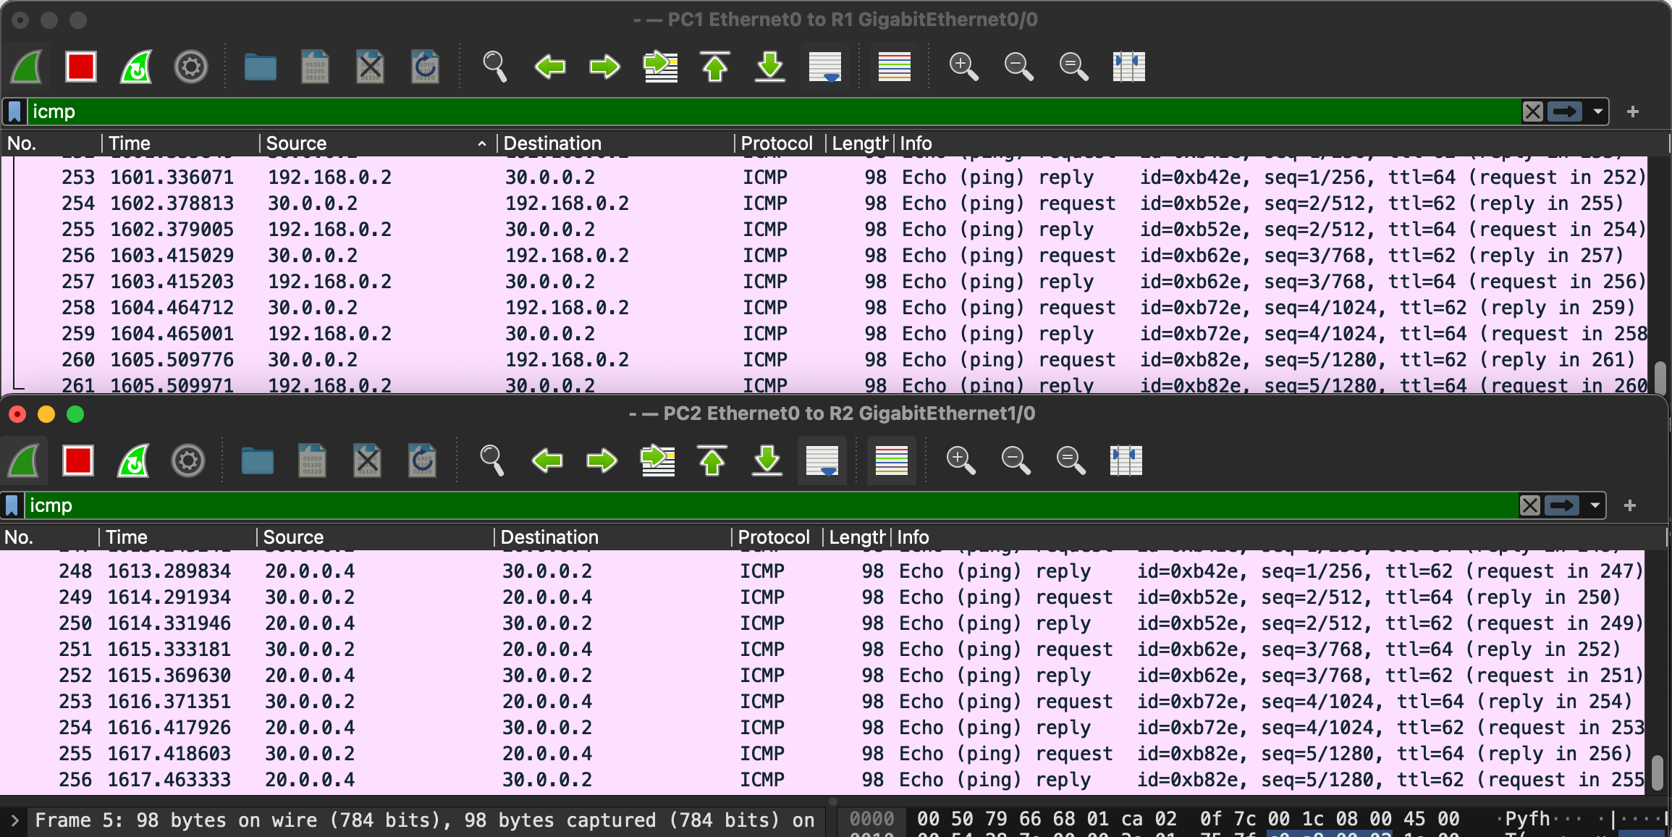This screenshot has height=837, width=1672.
Task: Open the filter history dropdown in the PC1 window
Action: click(1597, 112)
